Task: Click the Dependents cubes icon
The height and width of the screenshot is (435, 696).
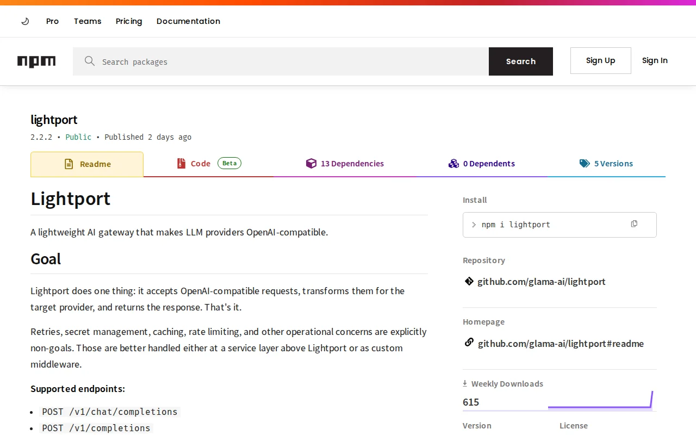Action: point(453,164)
